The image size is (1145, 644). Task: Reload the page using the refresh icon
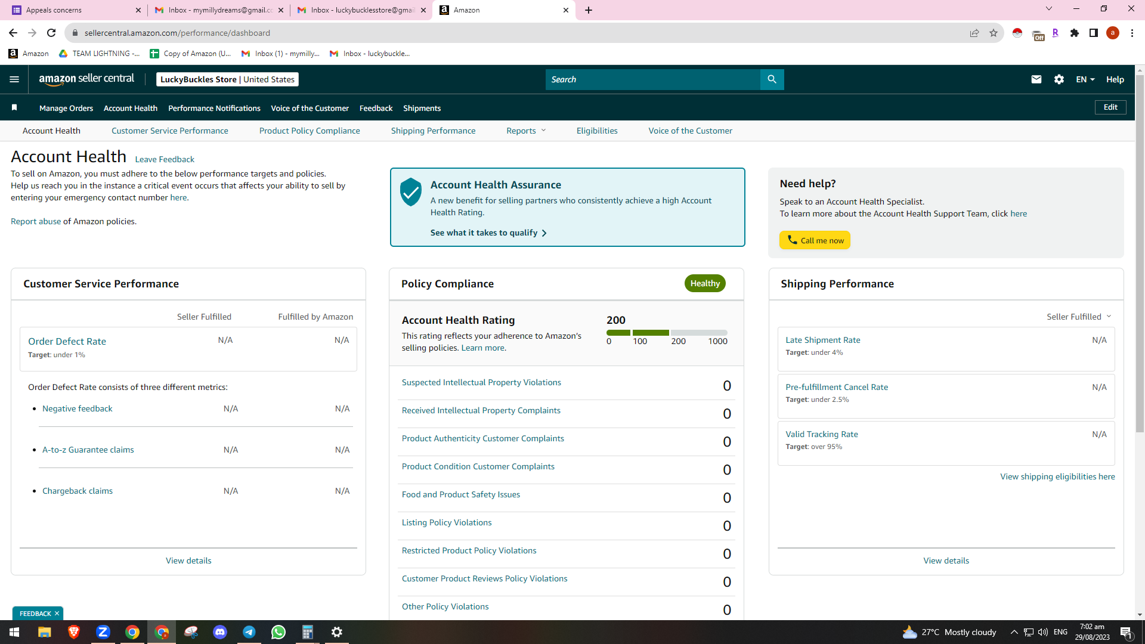[51, 33]
